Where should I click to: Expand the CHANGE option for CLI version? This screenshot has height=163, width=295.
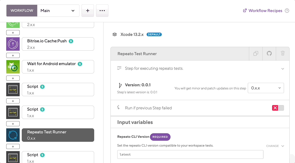coord(275,146)
